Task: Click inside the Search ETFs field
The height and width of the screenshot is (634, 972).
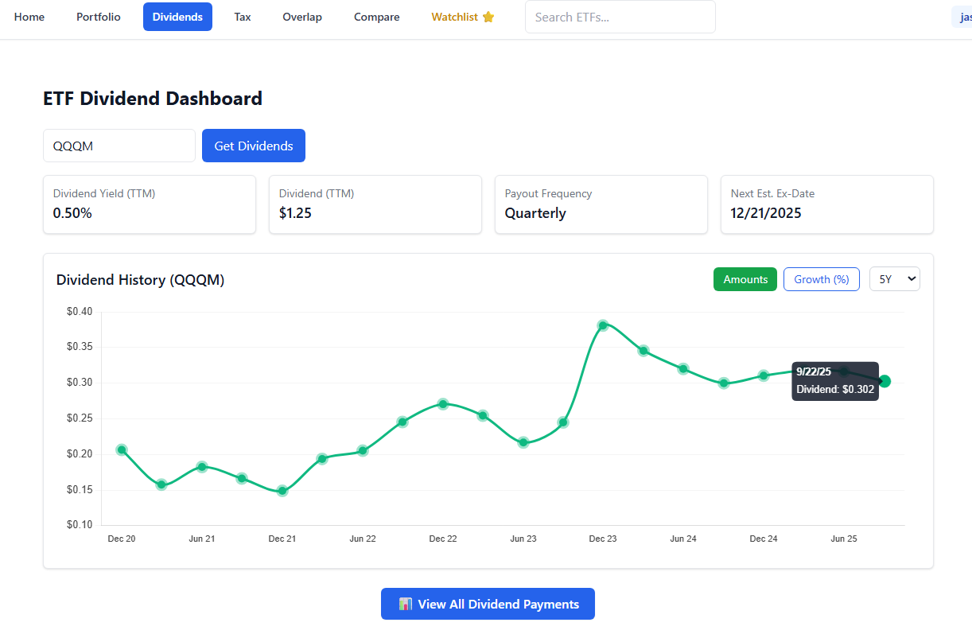Action: point(620,17)
